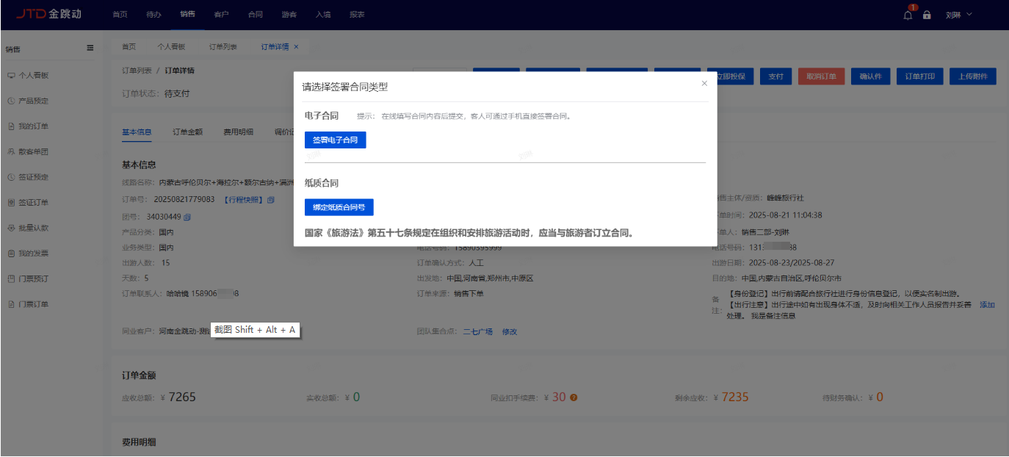Open 合同 in the top navigation
The width and height of the screenshot is (1009, 457).
click(256, 15)
